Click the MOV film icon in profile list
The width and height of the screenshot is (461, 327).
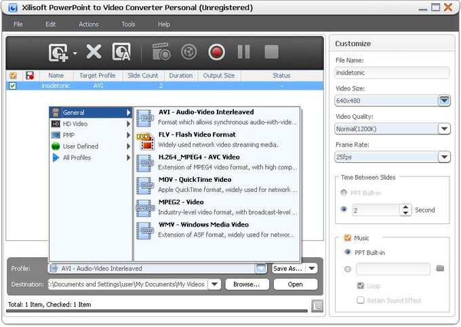coord(145,186)
